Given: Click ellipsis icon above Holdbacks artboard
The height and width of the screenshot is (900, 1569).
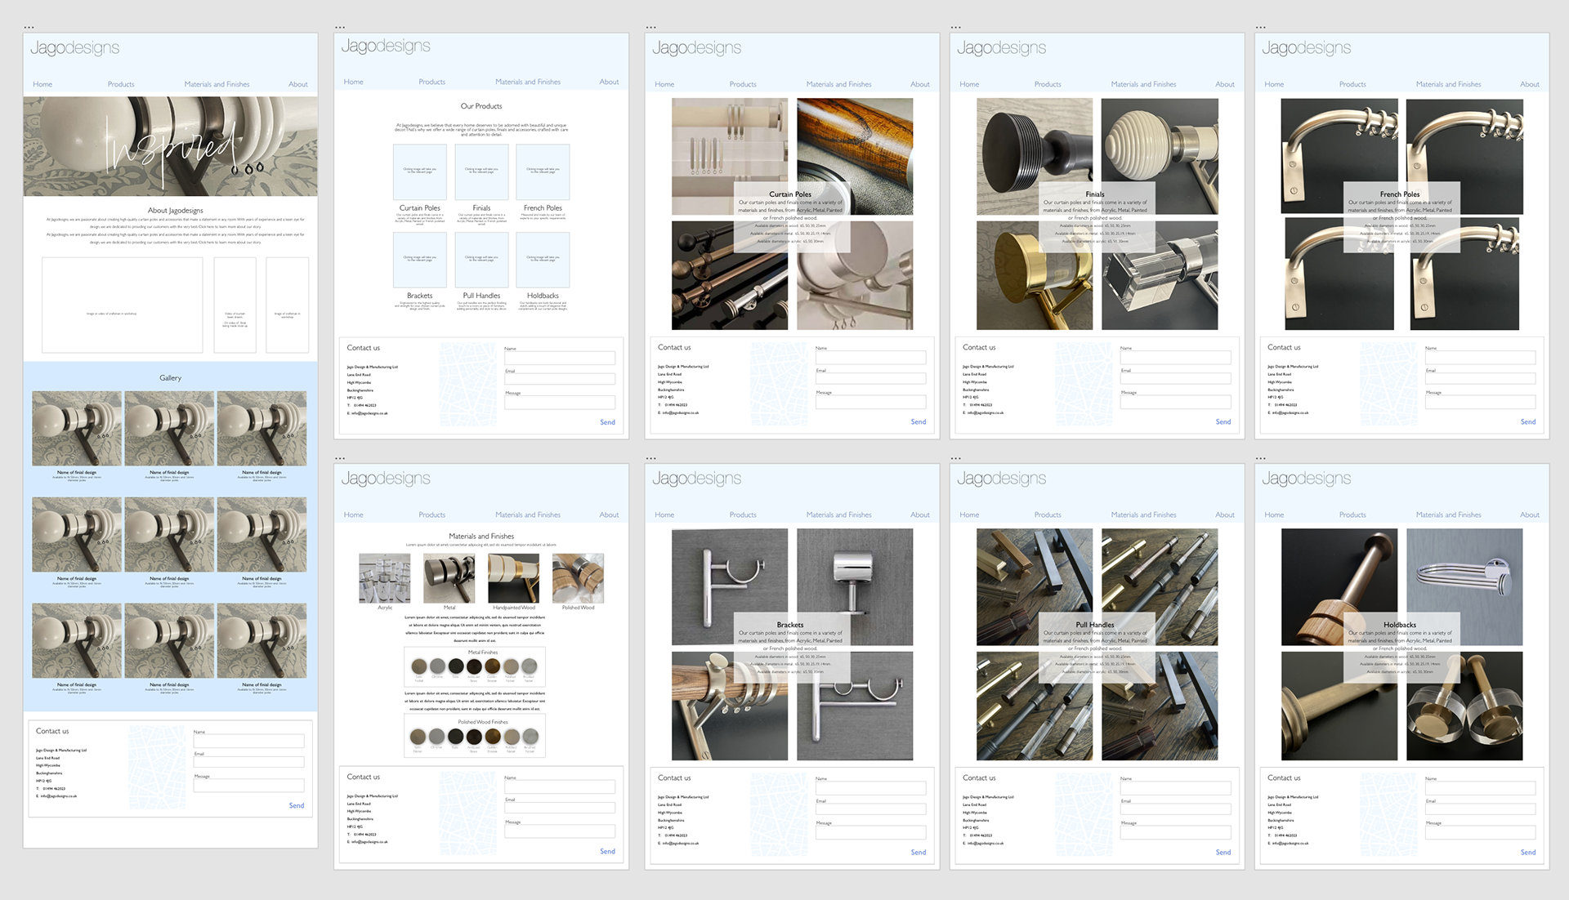Looking at the screenshot, I should pos(1261,458).
